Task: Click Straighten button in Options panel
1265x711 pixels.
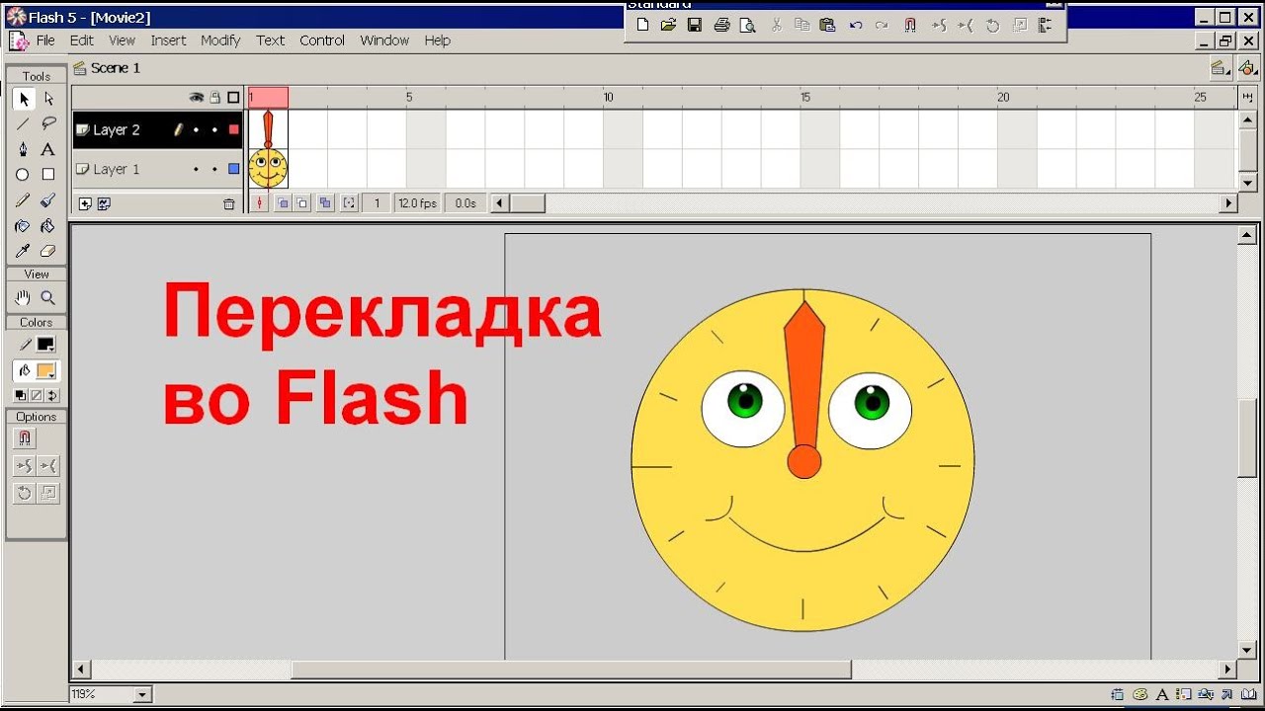Action: point(48,466)
